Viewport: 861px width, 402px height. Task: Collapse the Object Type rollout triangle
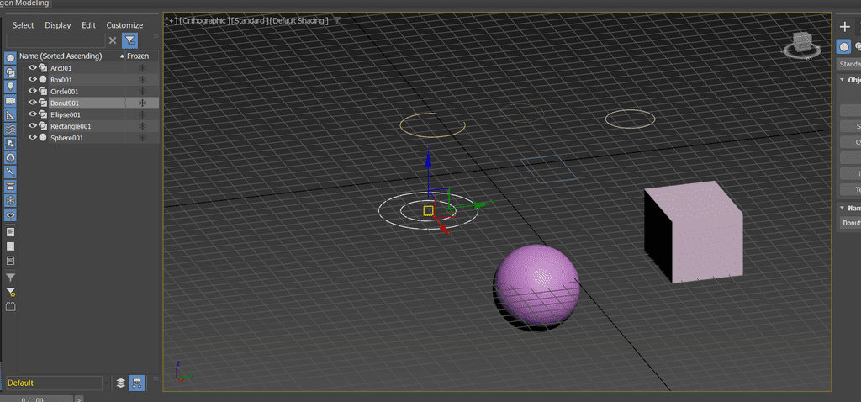pyautogui.click(x=842, y=80)
